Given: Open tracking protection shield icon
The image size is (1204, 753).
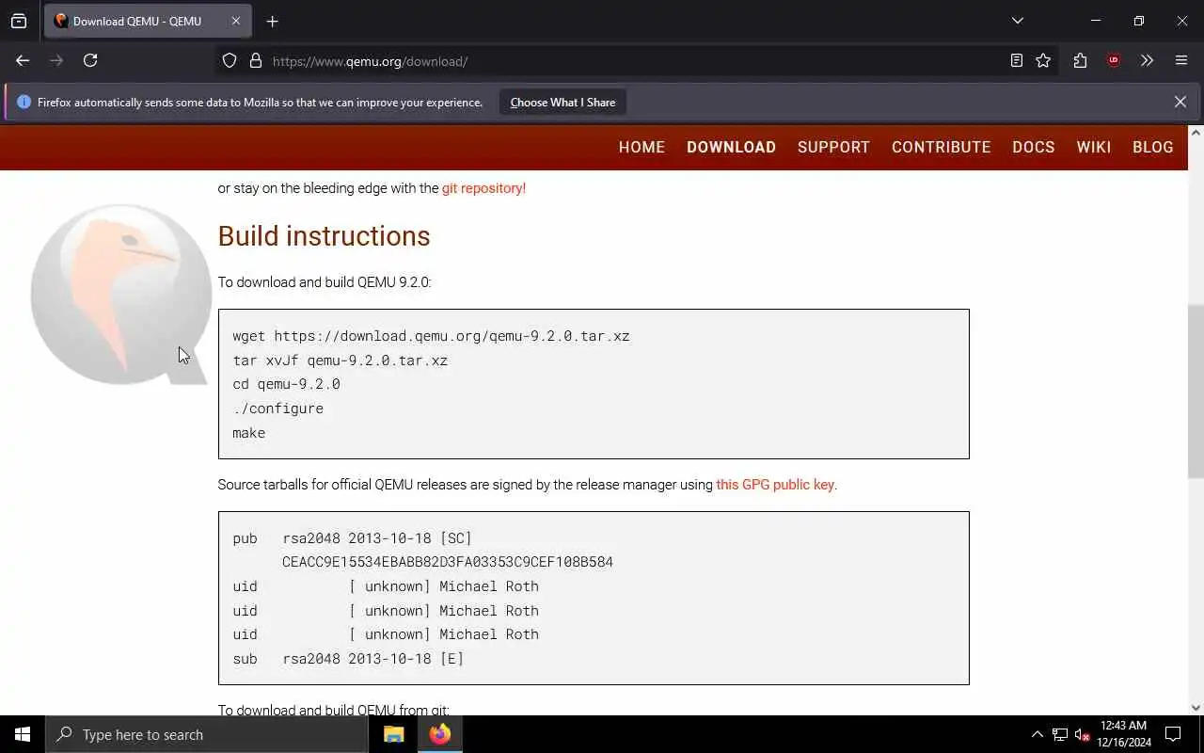Looking at the screenshot, I should (x=230, y=61).
